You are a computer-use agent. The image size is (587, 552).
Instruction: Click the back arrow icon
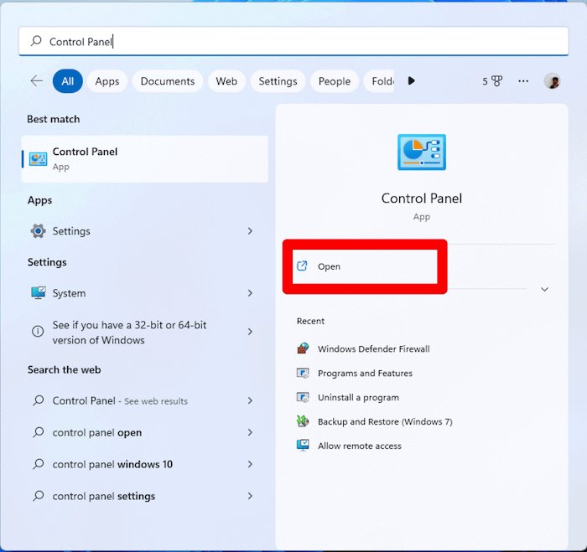click(36, 80)
